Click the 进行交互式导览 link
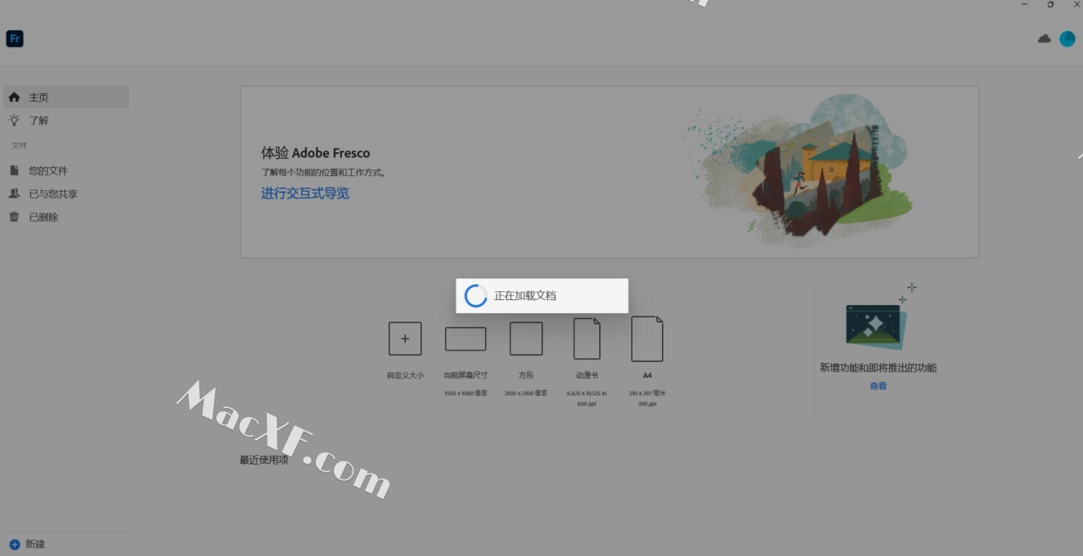Viewport: 1083px width, 556px height. [x=305, y=193]
